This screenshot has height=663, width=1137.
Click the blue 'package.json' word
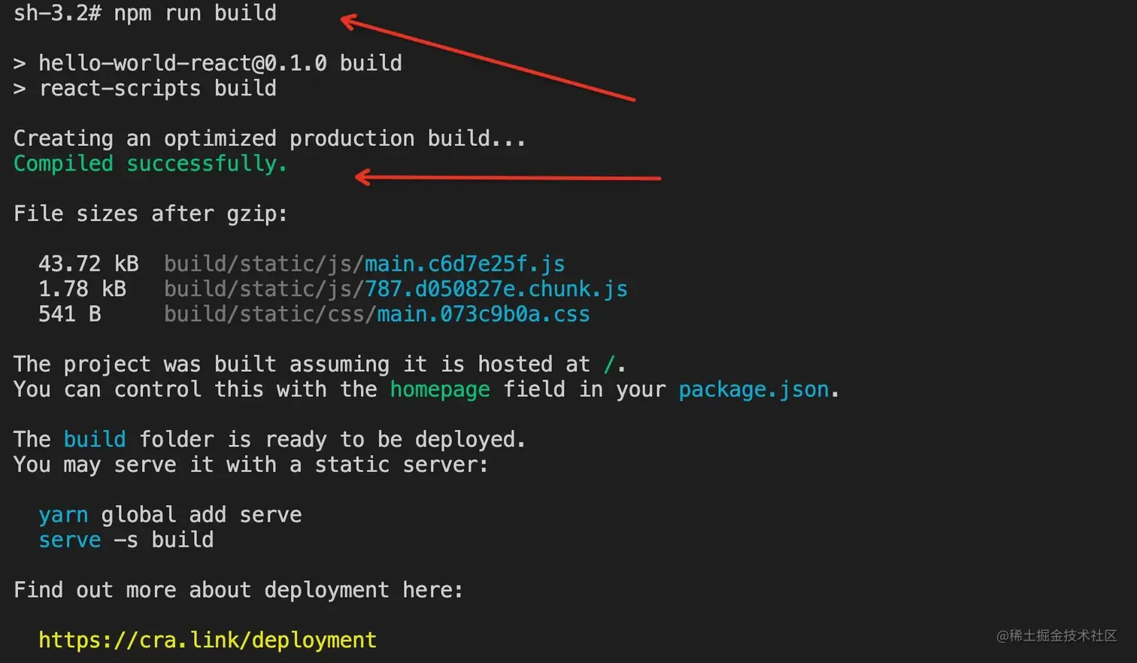click(753, 389)
